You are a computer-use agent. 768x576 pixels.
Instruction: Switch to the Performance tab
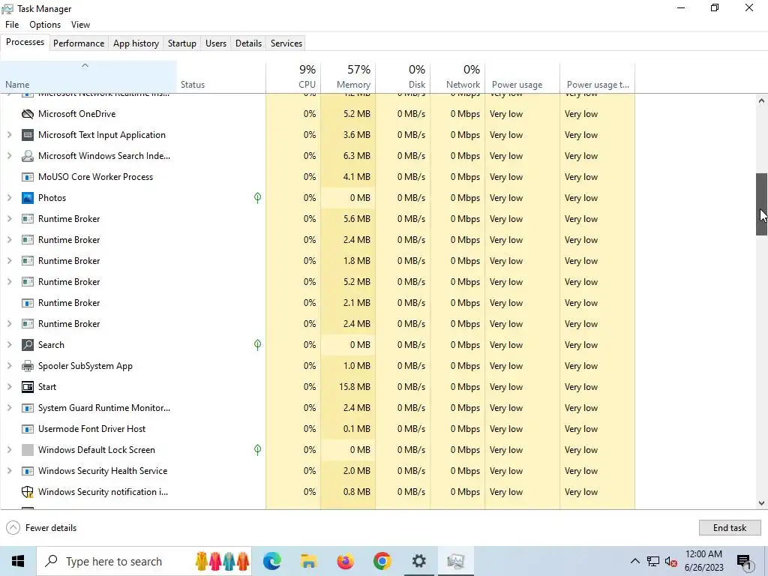click(x=79, y=43)
